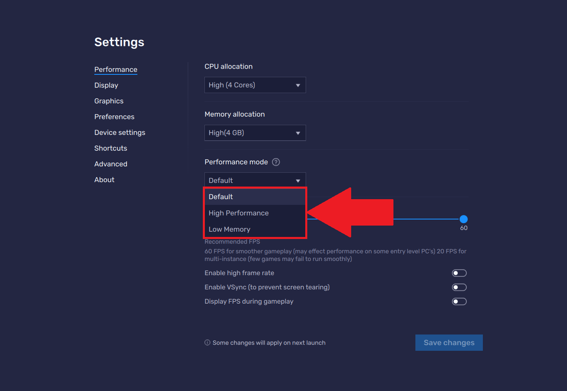Viewport: 567px width, 391px height.
Task: Expand the Memory allocation dropdown
Action: [x=255, y=133]
